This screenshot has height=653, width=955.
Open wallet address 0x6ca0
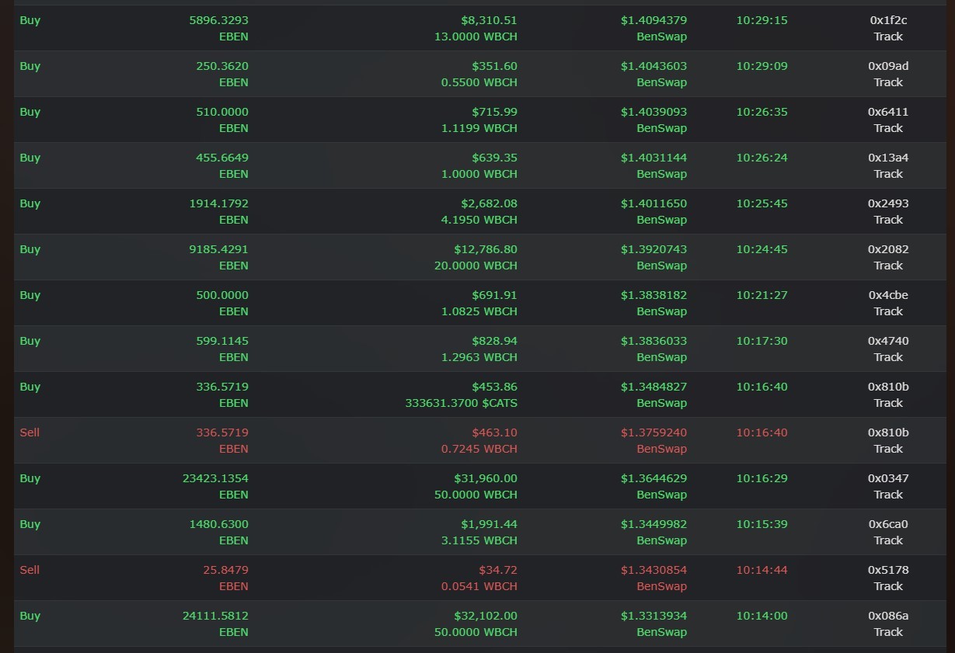tap(888, 524)
